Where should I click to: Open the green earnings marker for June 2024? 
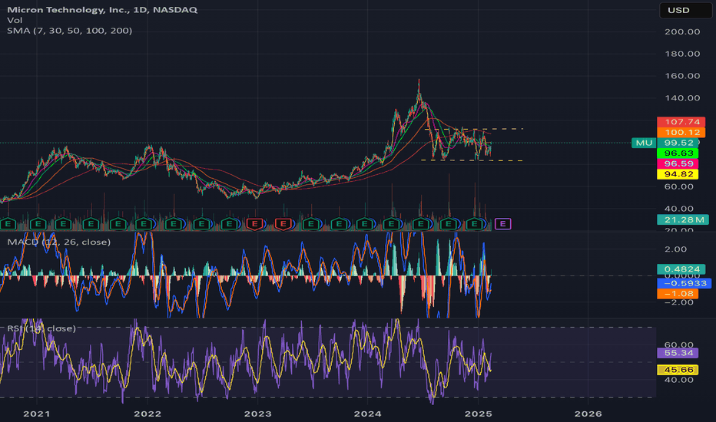420,223
